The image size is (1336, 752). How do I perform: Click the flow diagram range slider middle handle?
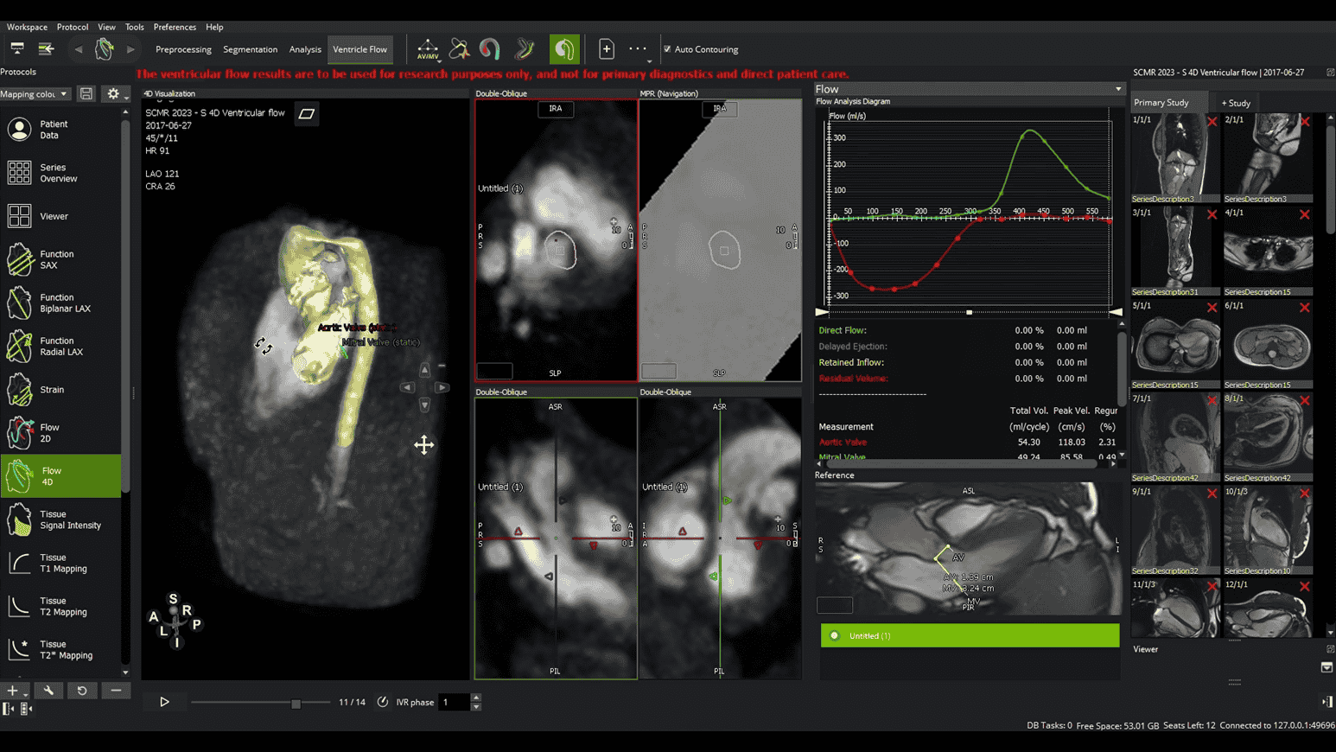[969, 312]
